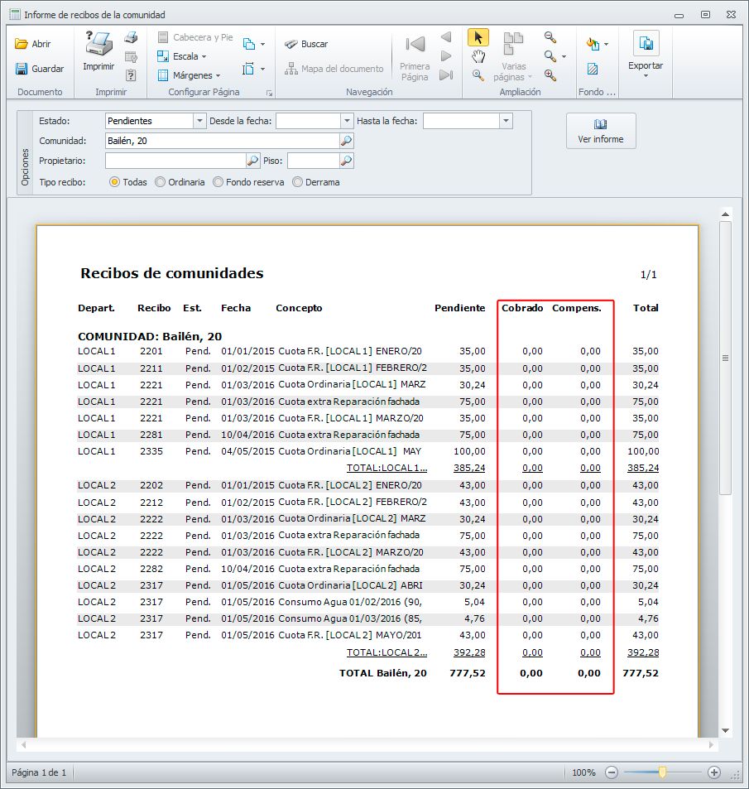
Task: Select the hand pan tool
Action: 478,56
